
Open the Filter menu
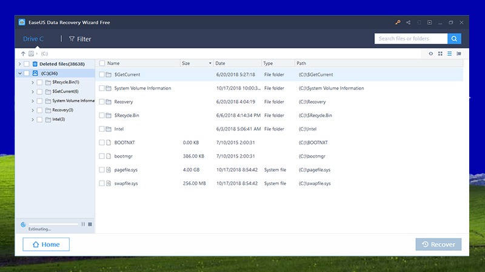[80, 39]
